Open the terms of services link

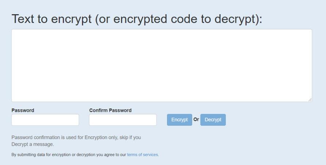[143, 155]
